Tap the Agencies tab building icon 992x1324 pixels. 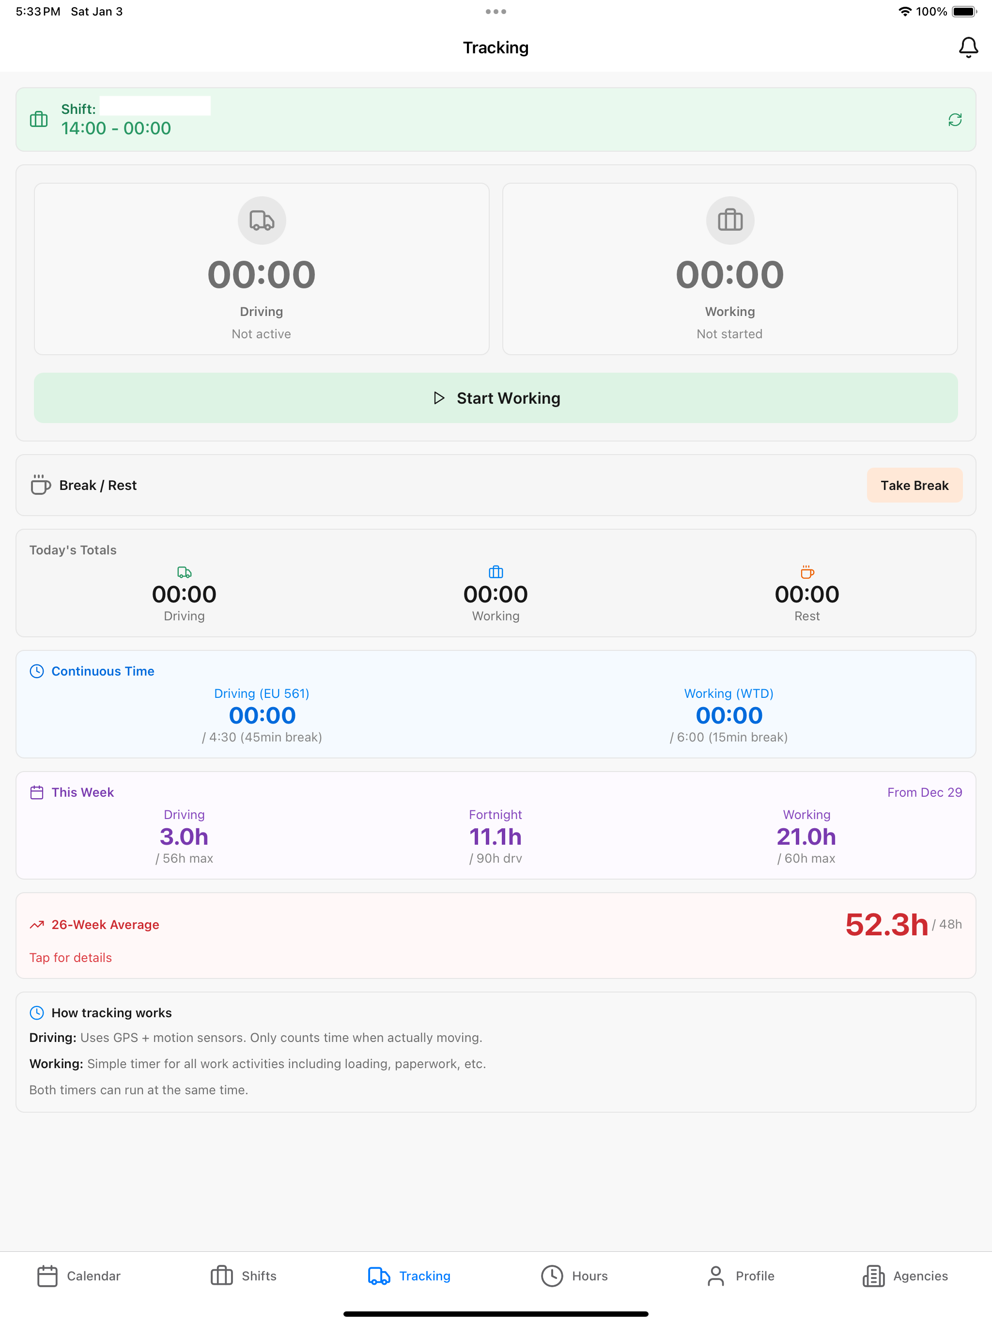(873, 1276)
